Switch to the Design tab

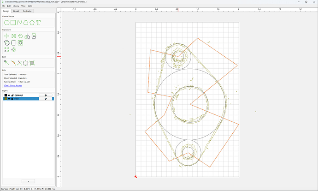coord(6,11)
